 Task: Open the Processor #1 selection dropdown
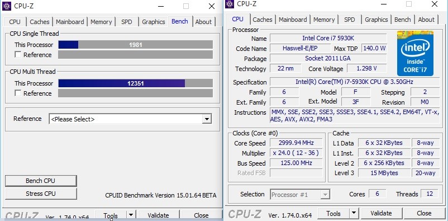pos(300,195)
